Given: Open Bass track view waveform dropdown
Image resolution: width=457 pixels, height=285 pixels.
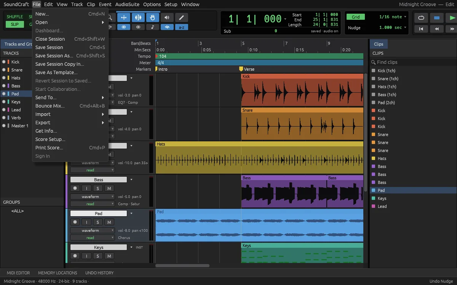Looking at the screenshot, I should (92, 197).
